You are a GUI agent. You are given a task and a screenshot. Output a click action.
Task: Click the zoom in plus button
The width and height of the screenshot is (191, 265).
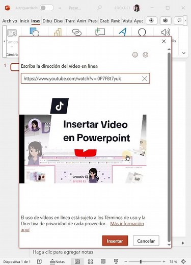(x=163, y=261)
